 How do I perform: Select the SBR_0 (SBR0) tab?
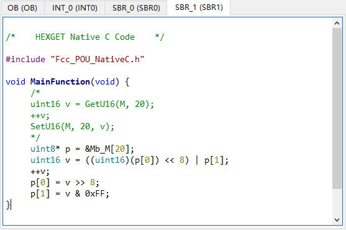pos(136,7)
